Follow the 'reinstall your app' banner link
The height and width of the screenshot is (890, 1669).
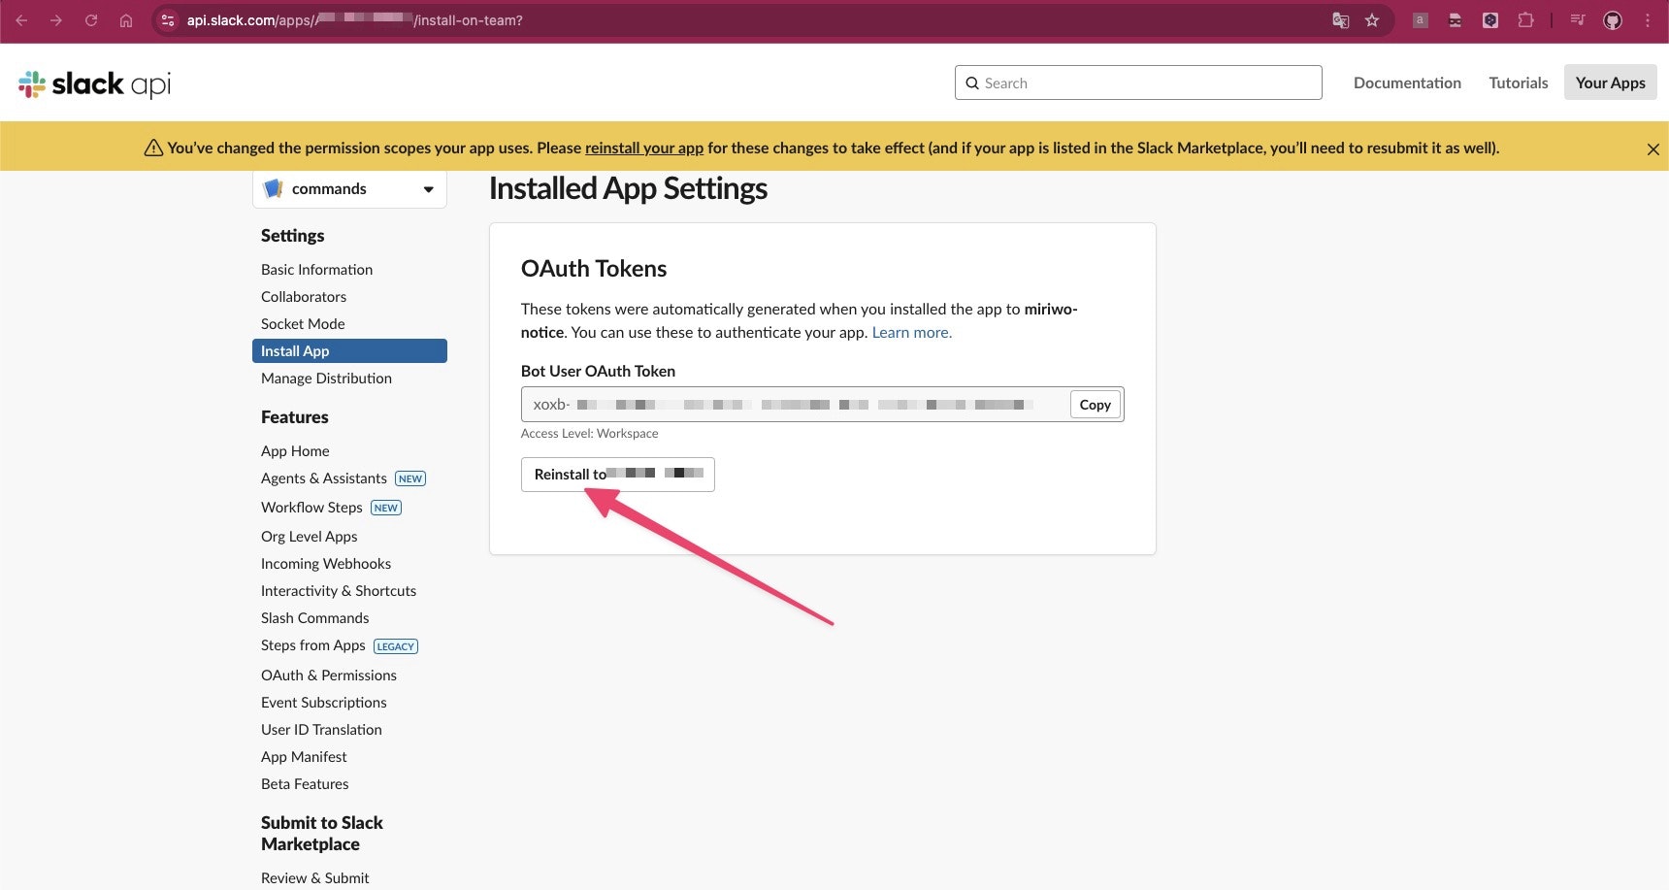pos(644,148)
